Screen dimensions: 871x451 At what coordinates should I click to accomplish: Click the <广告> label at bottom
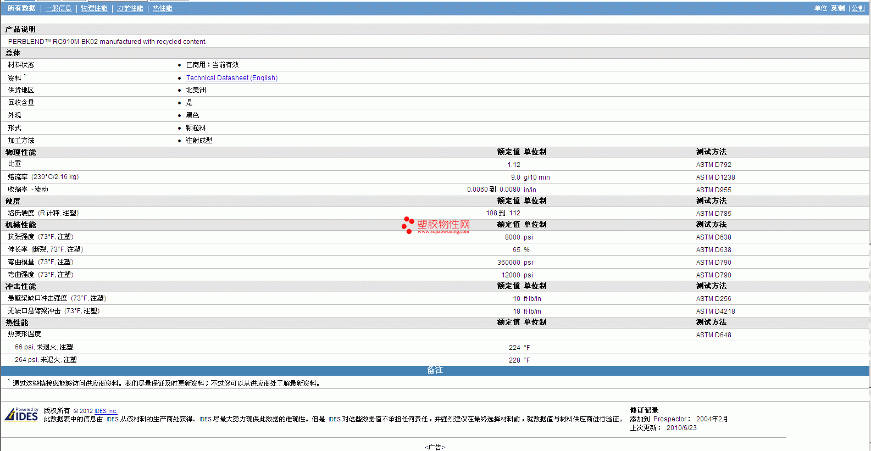tap(435, 447)
